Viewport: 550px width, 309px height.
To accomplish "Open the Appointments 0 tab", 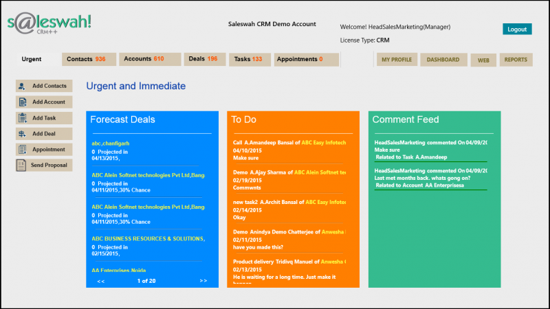I will (306, 59).
